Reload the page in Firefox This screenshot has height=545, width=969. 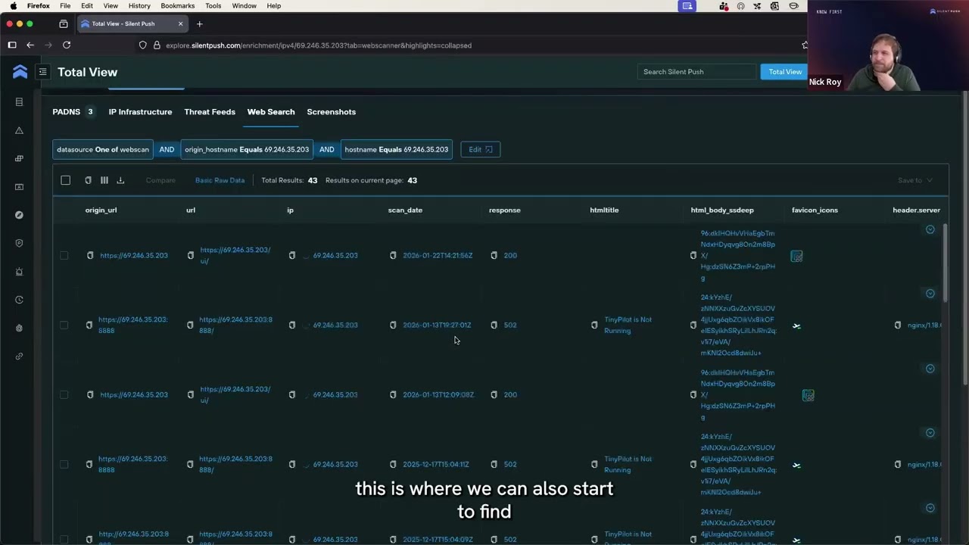click(x=67, y=45)
